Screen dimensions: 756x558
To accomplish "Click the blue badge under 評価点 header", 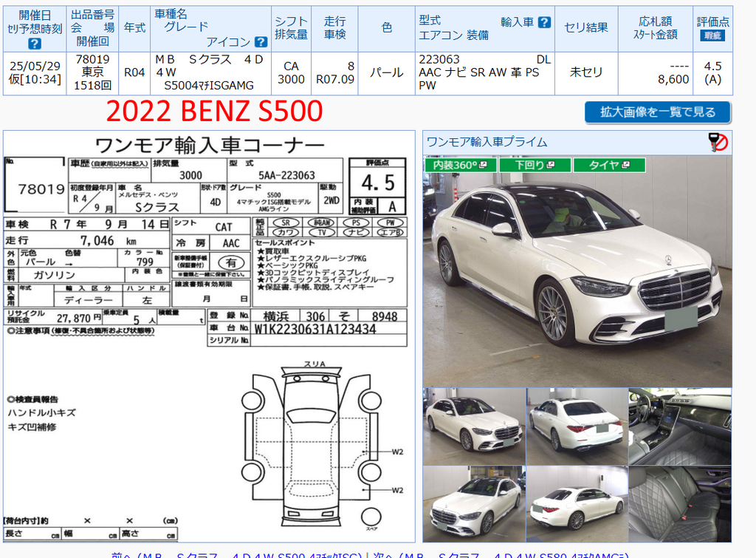I will point(712,35).
